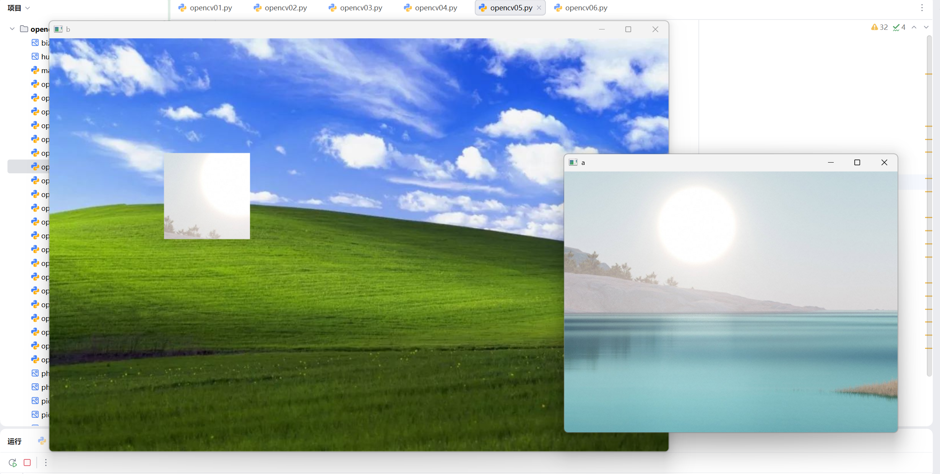Click the Rerun button in Run panel
Image resolution: width=940 pixels, height=474 pixels.
[x=13, y=463]
